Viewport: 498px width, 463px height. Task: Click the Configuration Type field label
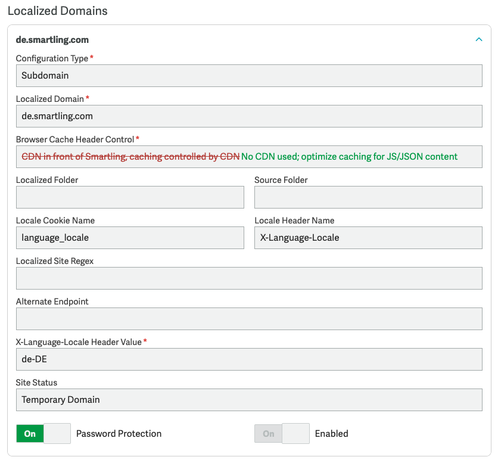(52, 58)
